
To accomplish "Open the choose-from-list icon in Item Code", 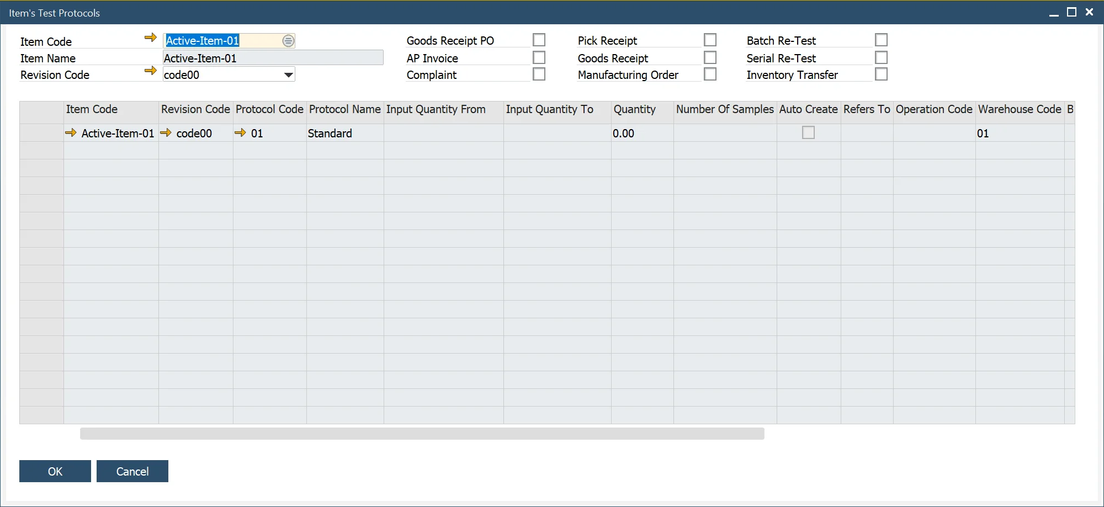I will (288, 41).
